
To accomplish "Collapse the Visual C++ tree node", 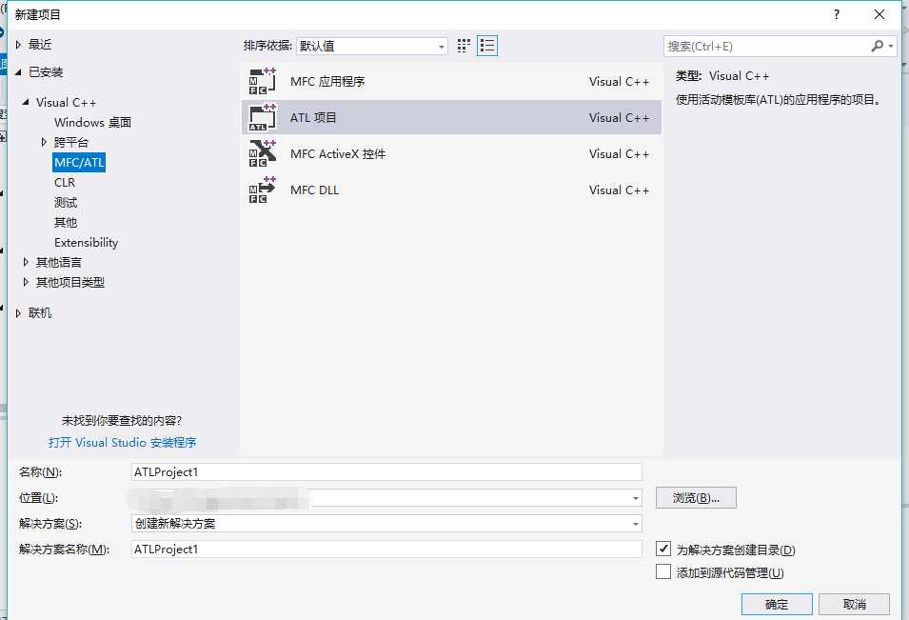I will coord(26,102).
